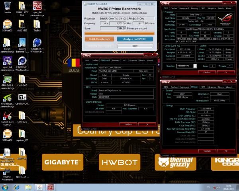Open Caches tab in CPU-Z window showing processor info

(x=174, y=8)
